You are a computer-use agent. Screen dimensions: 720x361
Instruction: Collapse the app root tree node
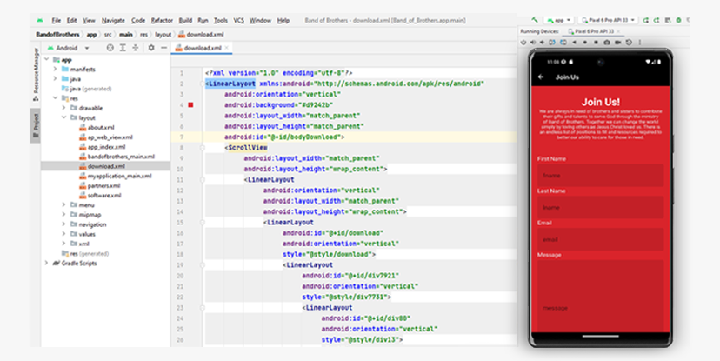(x=46, y=60)
